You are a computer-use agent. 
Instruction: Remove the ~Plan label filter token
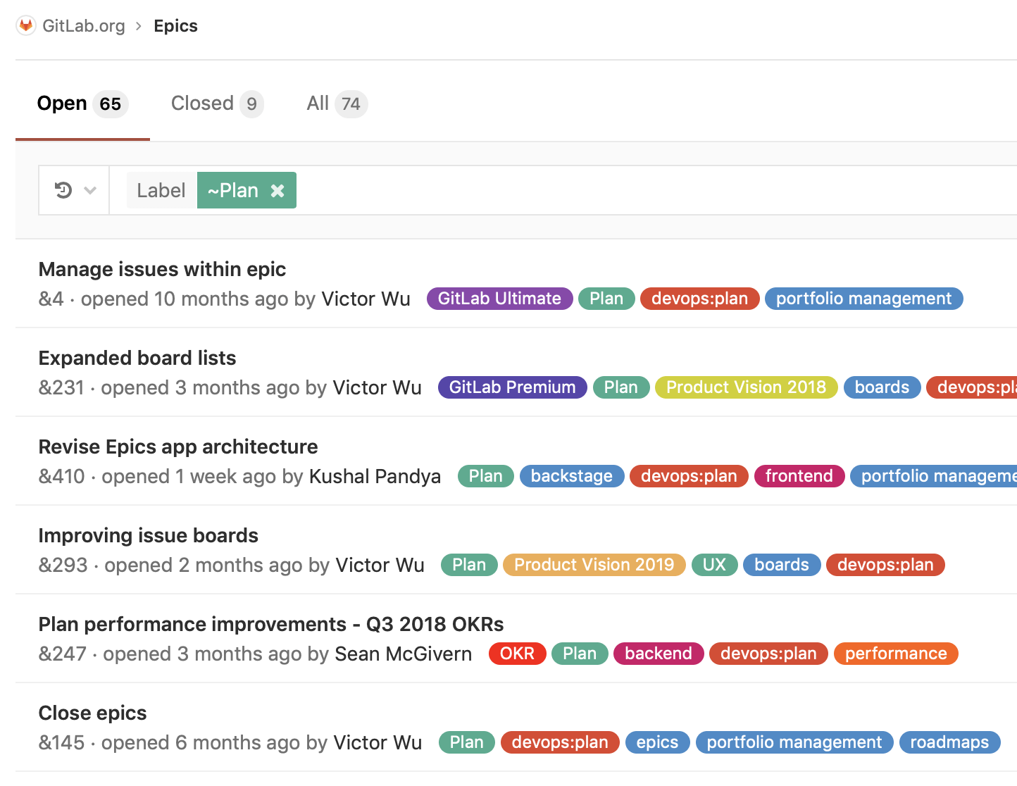[x=277, y=191]
